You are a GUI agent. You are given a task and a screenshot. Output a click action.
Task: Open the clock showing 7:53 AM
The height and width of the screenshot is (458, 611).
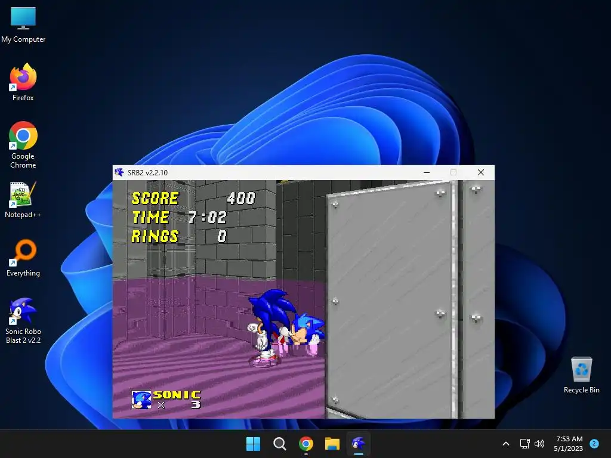pos(569,444)
